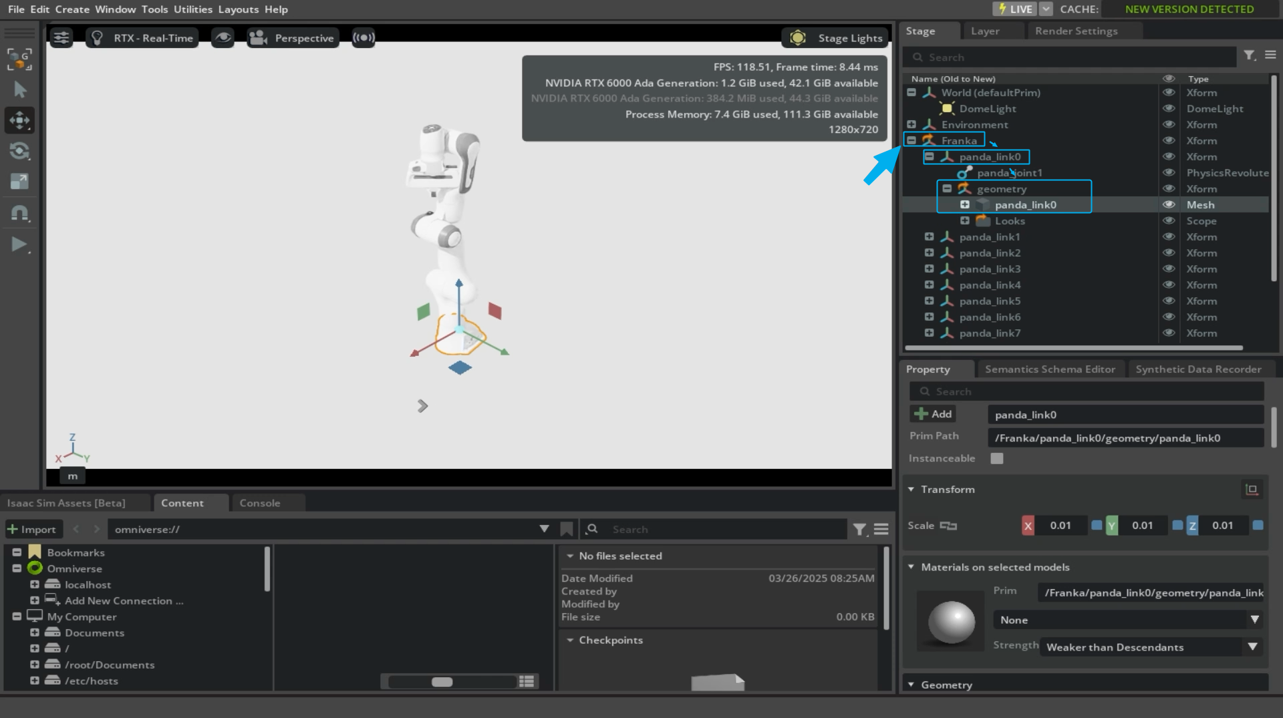Viewport: 1283px width, 718px height.
Task: Toggle visibility of panda_link0 Mesh row
Action: [x=1169, y=204]
